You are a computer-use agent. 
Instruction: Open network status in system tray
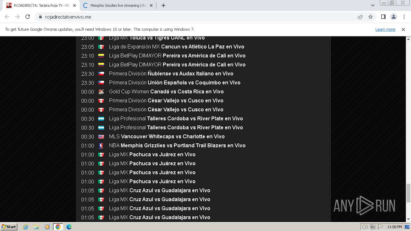coord(373,227)
